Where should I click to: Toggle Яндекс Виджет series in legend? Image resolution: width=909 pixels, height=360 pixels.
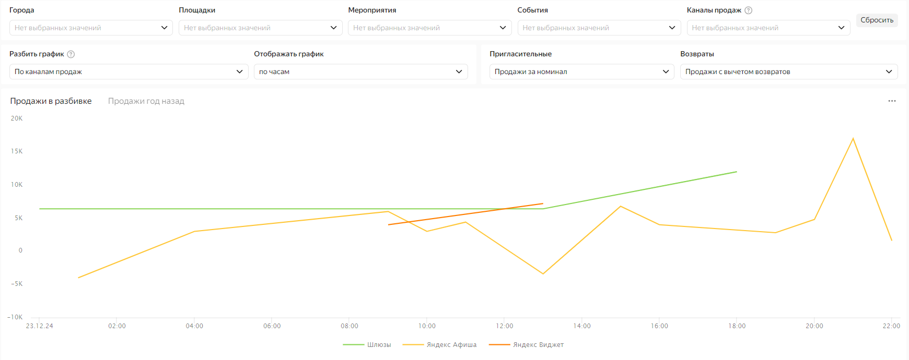tap(527, 345)
